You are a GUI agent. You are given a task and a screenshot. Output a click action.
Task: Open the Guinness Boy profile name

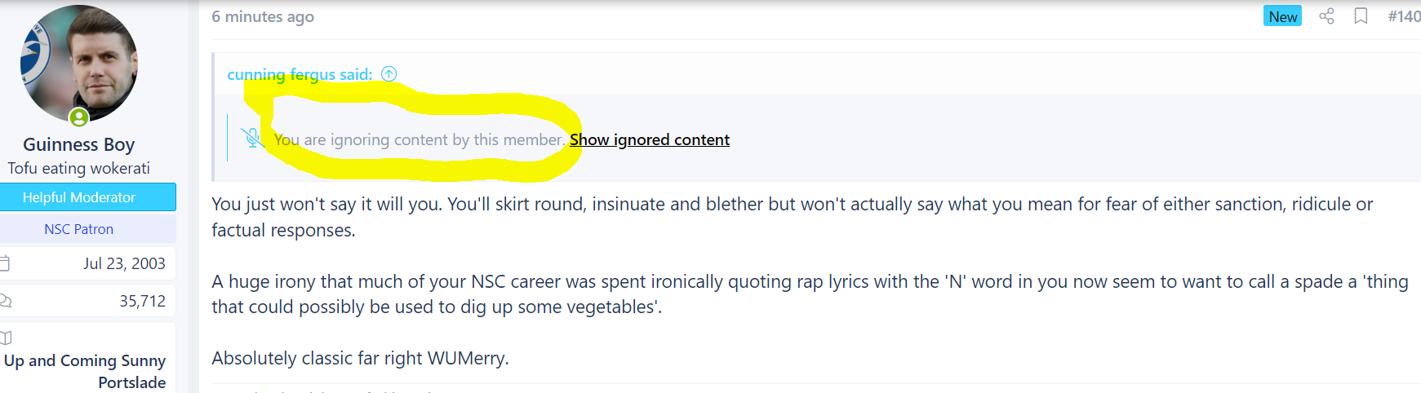79,144
